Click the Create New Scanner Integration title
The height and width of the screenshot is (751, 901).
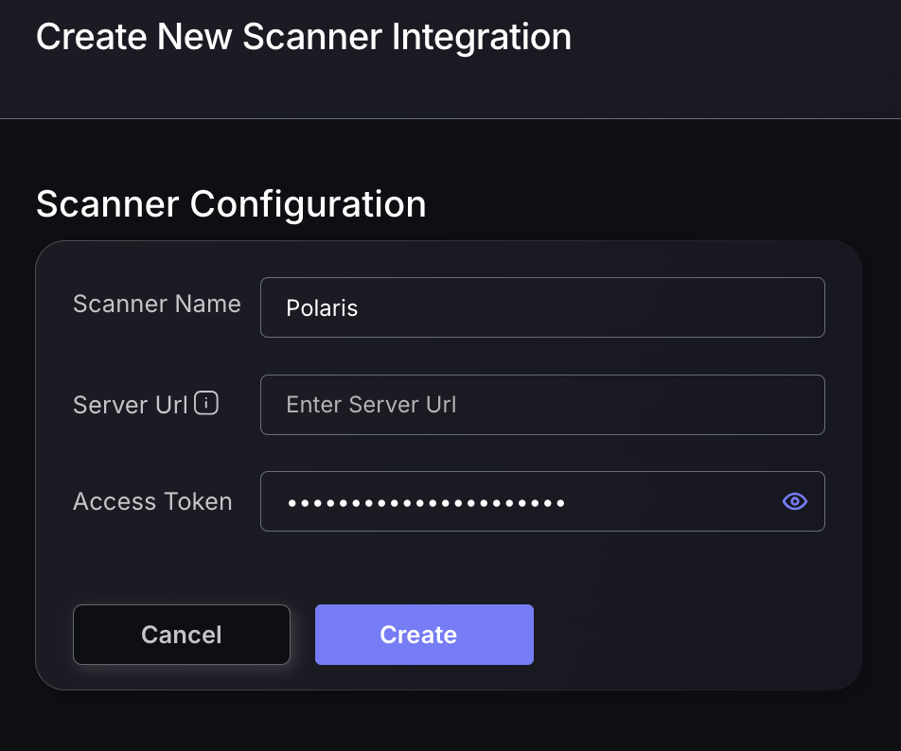(303, 38)
